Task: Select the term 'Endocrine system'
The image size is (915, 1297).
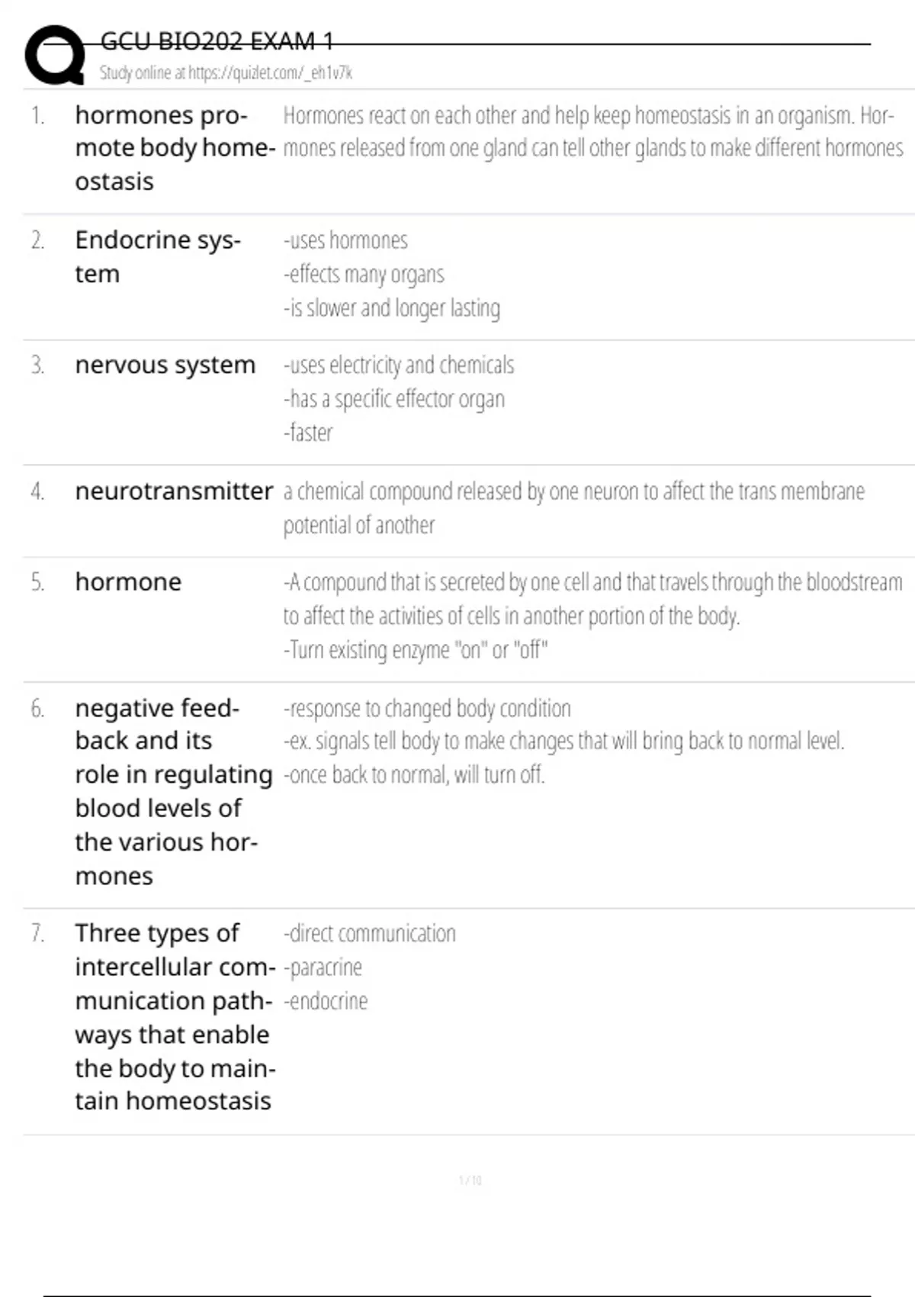Action: coord(157,256)
